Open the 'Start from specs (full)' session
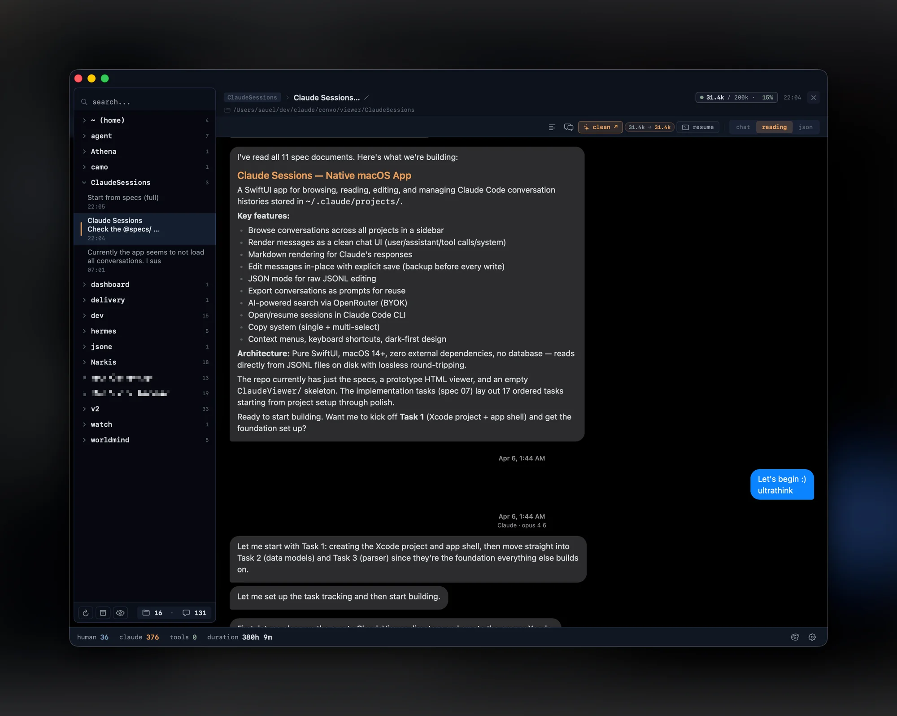This screenshot has height=716, width=897. coord(145,202)
